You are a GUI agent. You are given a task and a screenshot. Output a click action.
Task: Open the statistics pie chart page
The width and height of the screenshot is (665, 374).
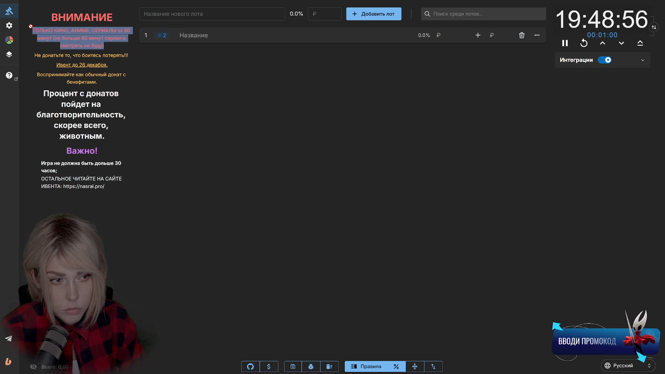(9, 40)
